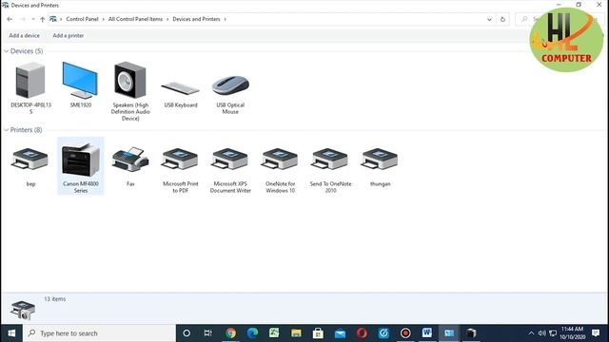Screen dimensions: 609x342
Task: Open address bar history dropdown
Action: coord(489,19)
